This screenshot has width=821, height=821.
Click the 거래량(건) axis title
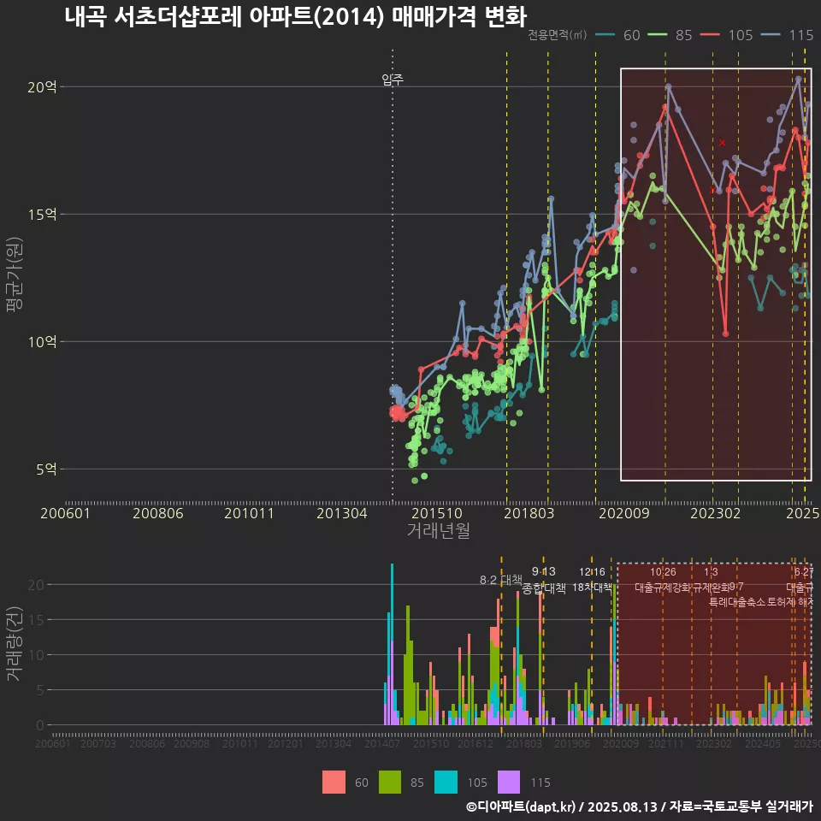(15, 644)
